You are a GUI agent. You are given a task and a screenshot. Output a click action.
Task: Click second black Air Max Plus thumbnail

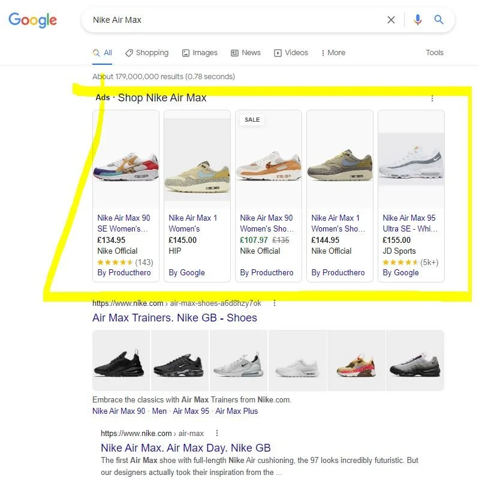pos(180,360)
